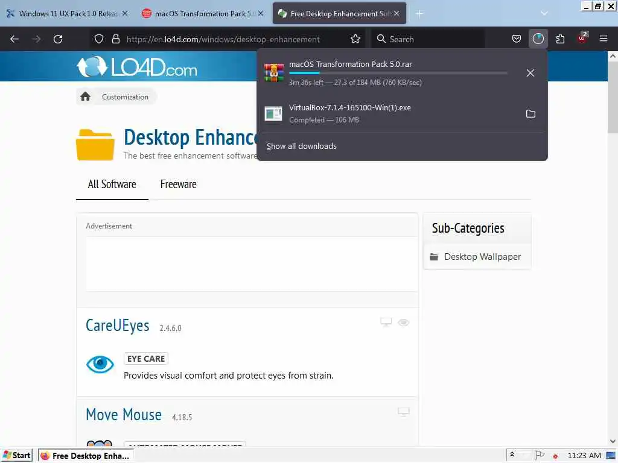Image resolution: width=618 pixels, height=463 pixels.
Task: Show hidden system tray icons
Action: click(512, 455)
